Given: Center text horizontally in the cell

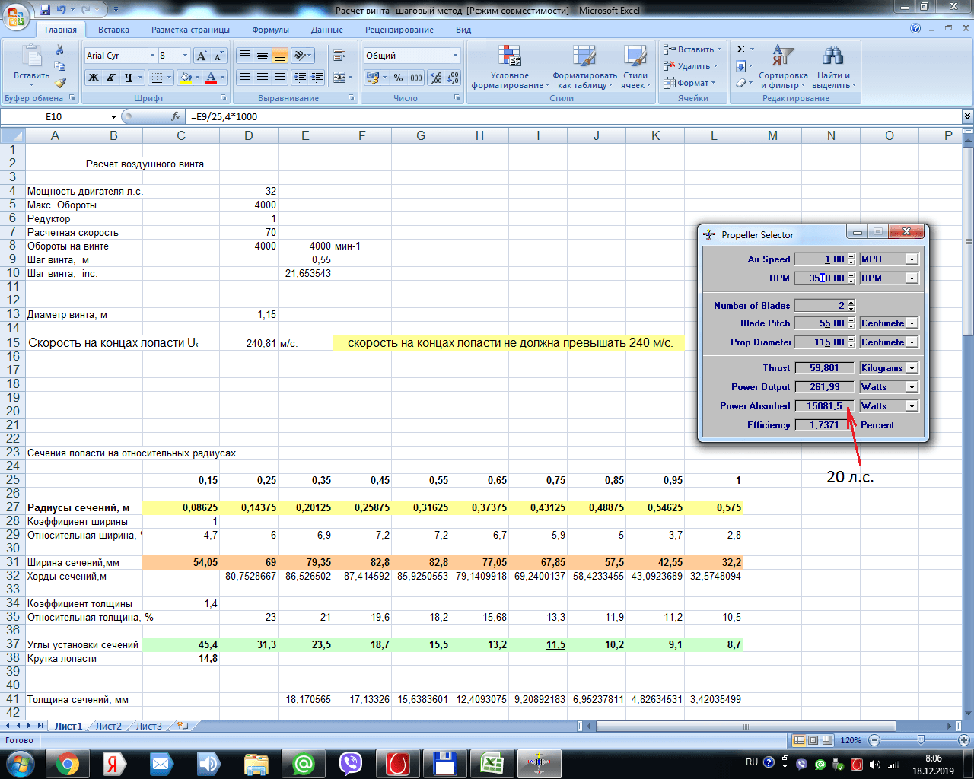Looking at the screenshot, I should point(263,78).
